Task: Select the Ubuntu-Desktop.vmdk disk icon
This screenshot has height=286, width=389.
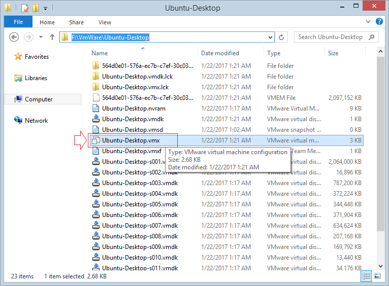Action: pos(96,119)
